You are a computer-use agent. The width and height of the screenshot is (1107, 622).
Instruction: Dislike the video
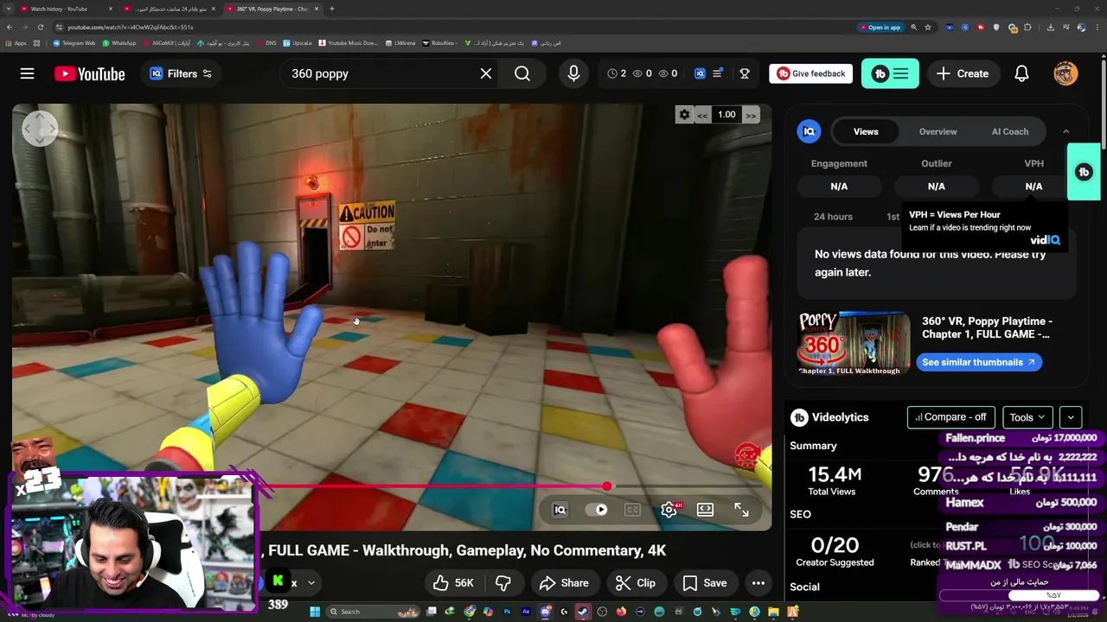[503, 583]
